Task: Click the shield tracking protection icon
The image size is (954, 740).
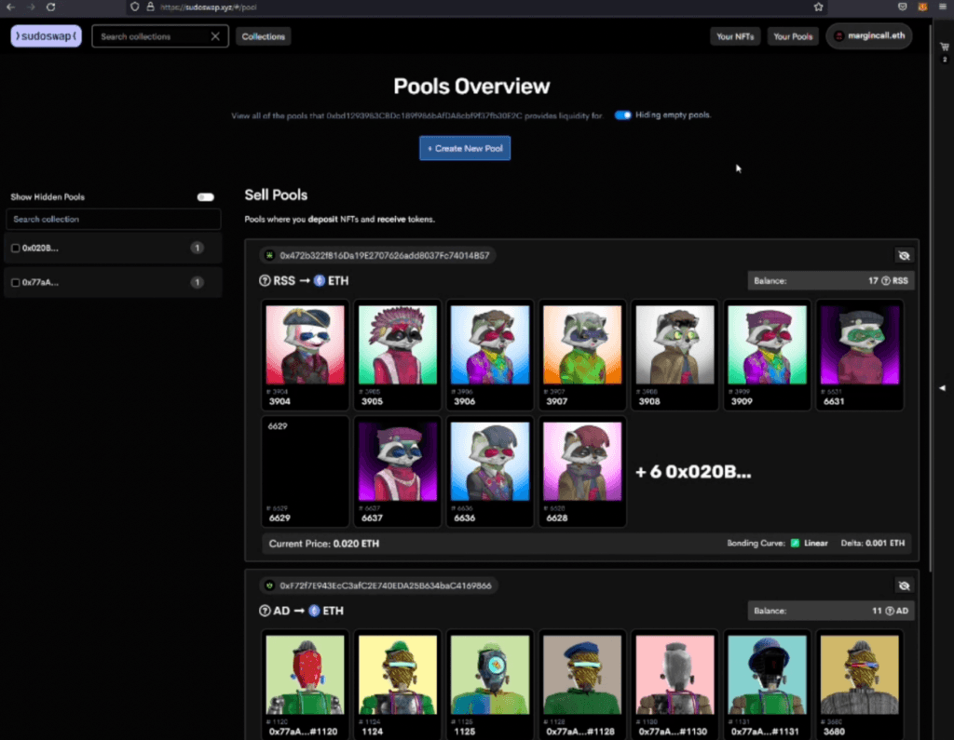Action: [x=134, y=7]
